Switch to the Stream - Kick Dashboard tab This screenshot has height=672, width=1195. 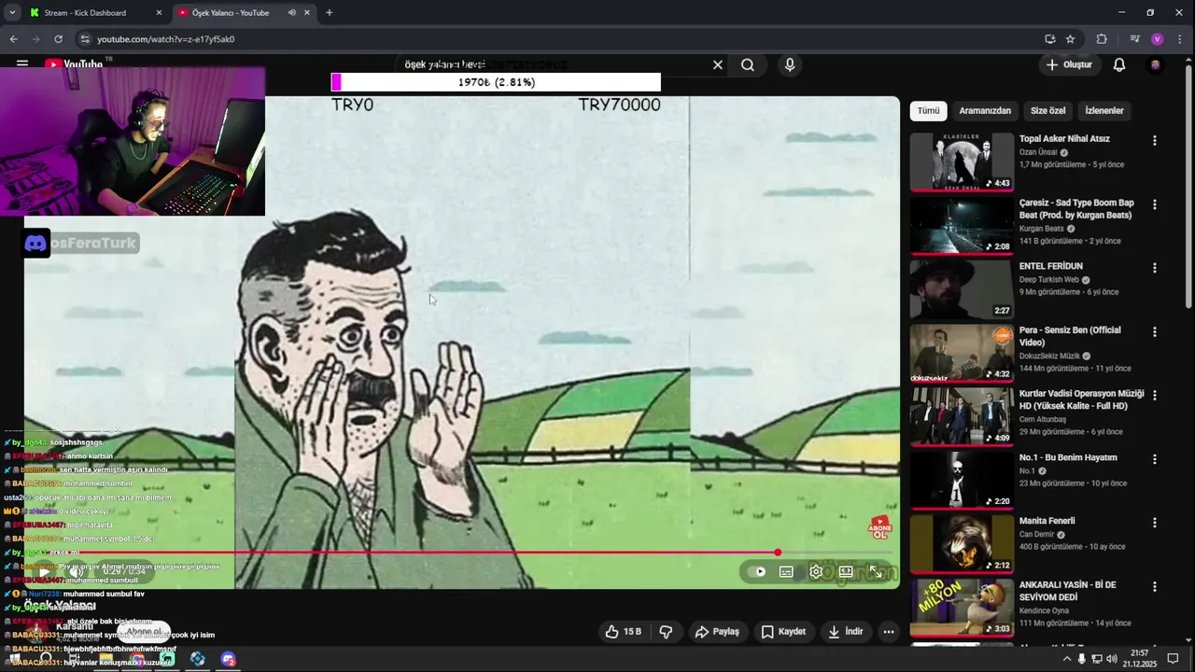[95, 13]
